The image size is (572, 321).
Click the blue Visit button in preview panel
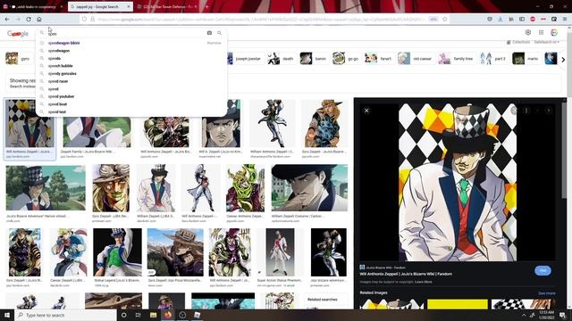click(543, 270)
